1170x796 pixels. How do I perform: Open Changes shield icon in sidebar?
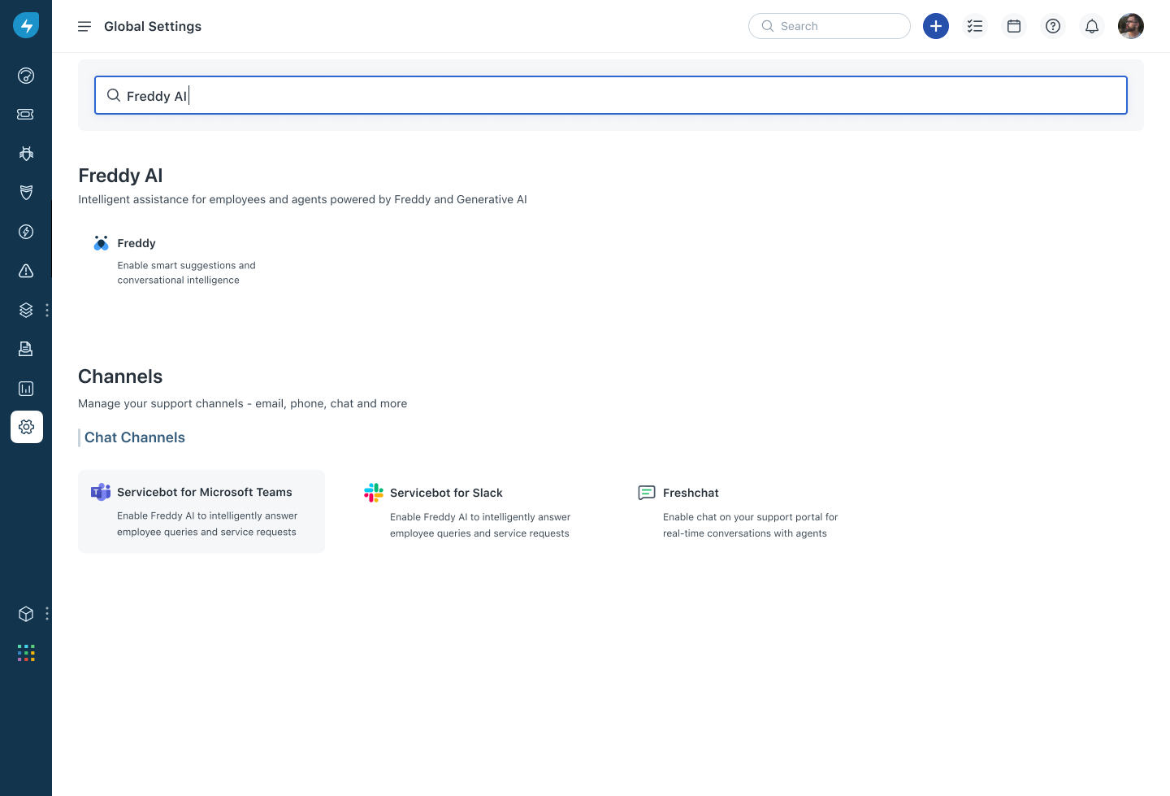pos(26,192)
